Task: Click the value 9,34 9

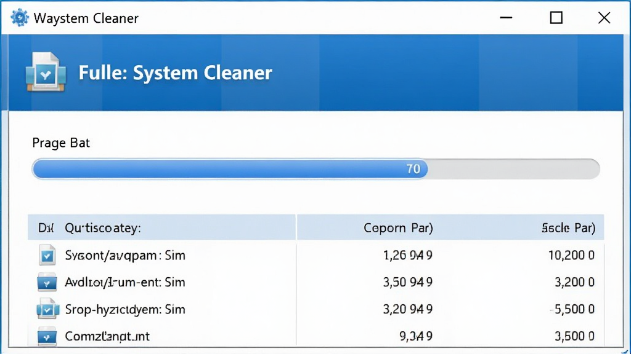Action: coord(416,336)
